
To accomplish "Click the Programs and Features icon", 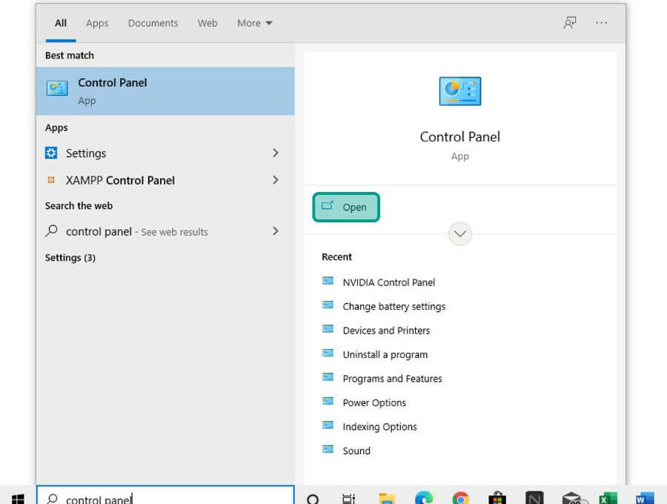I will [x=328, y=377].
